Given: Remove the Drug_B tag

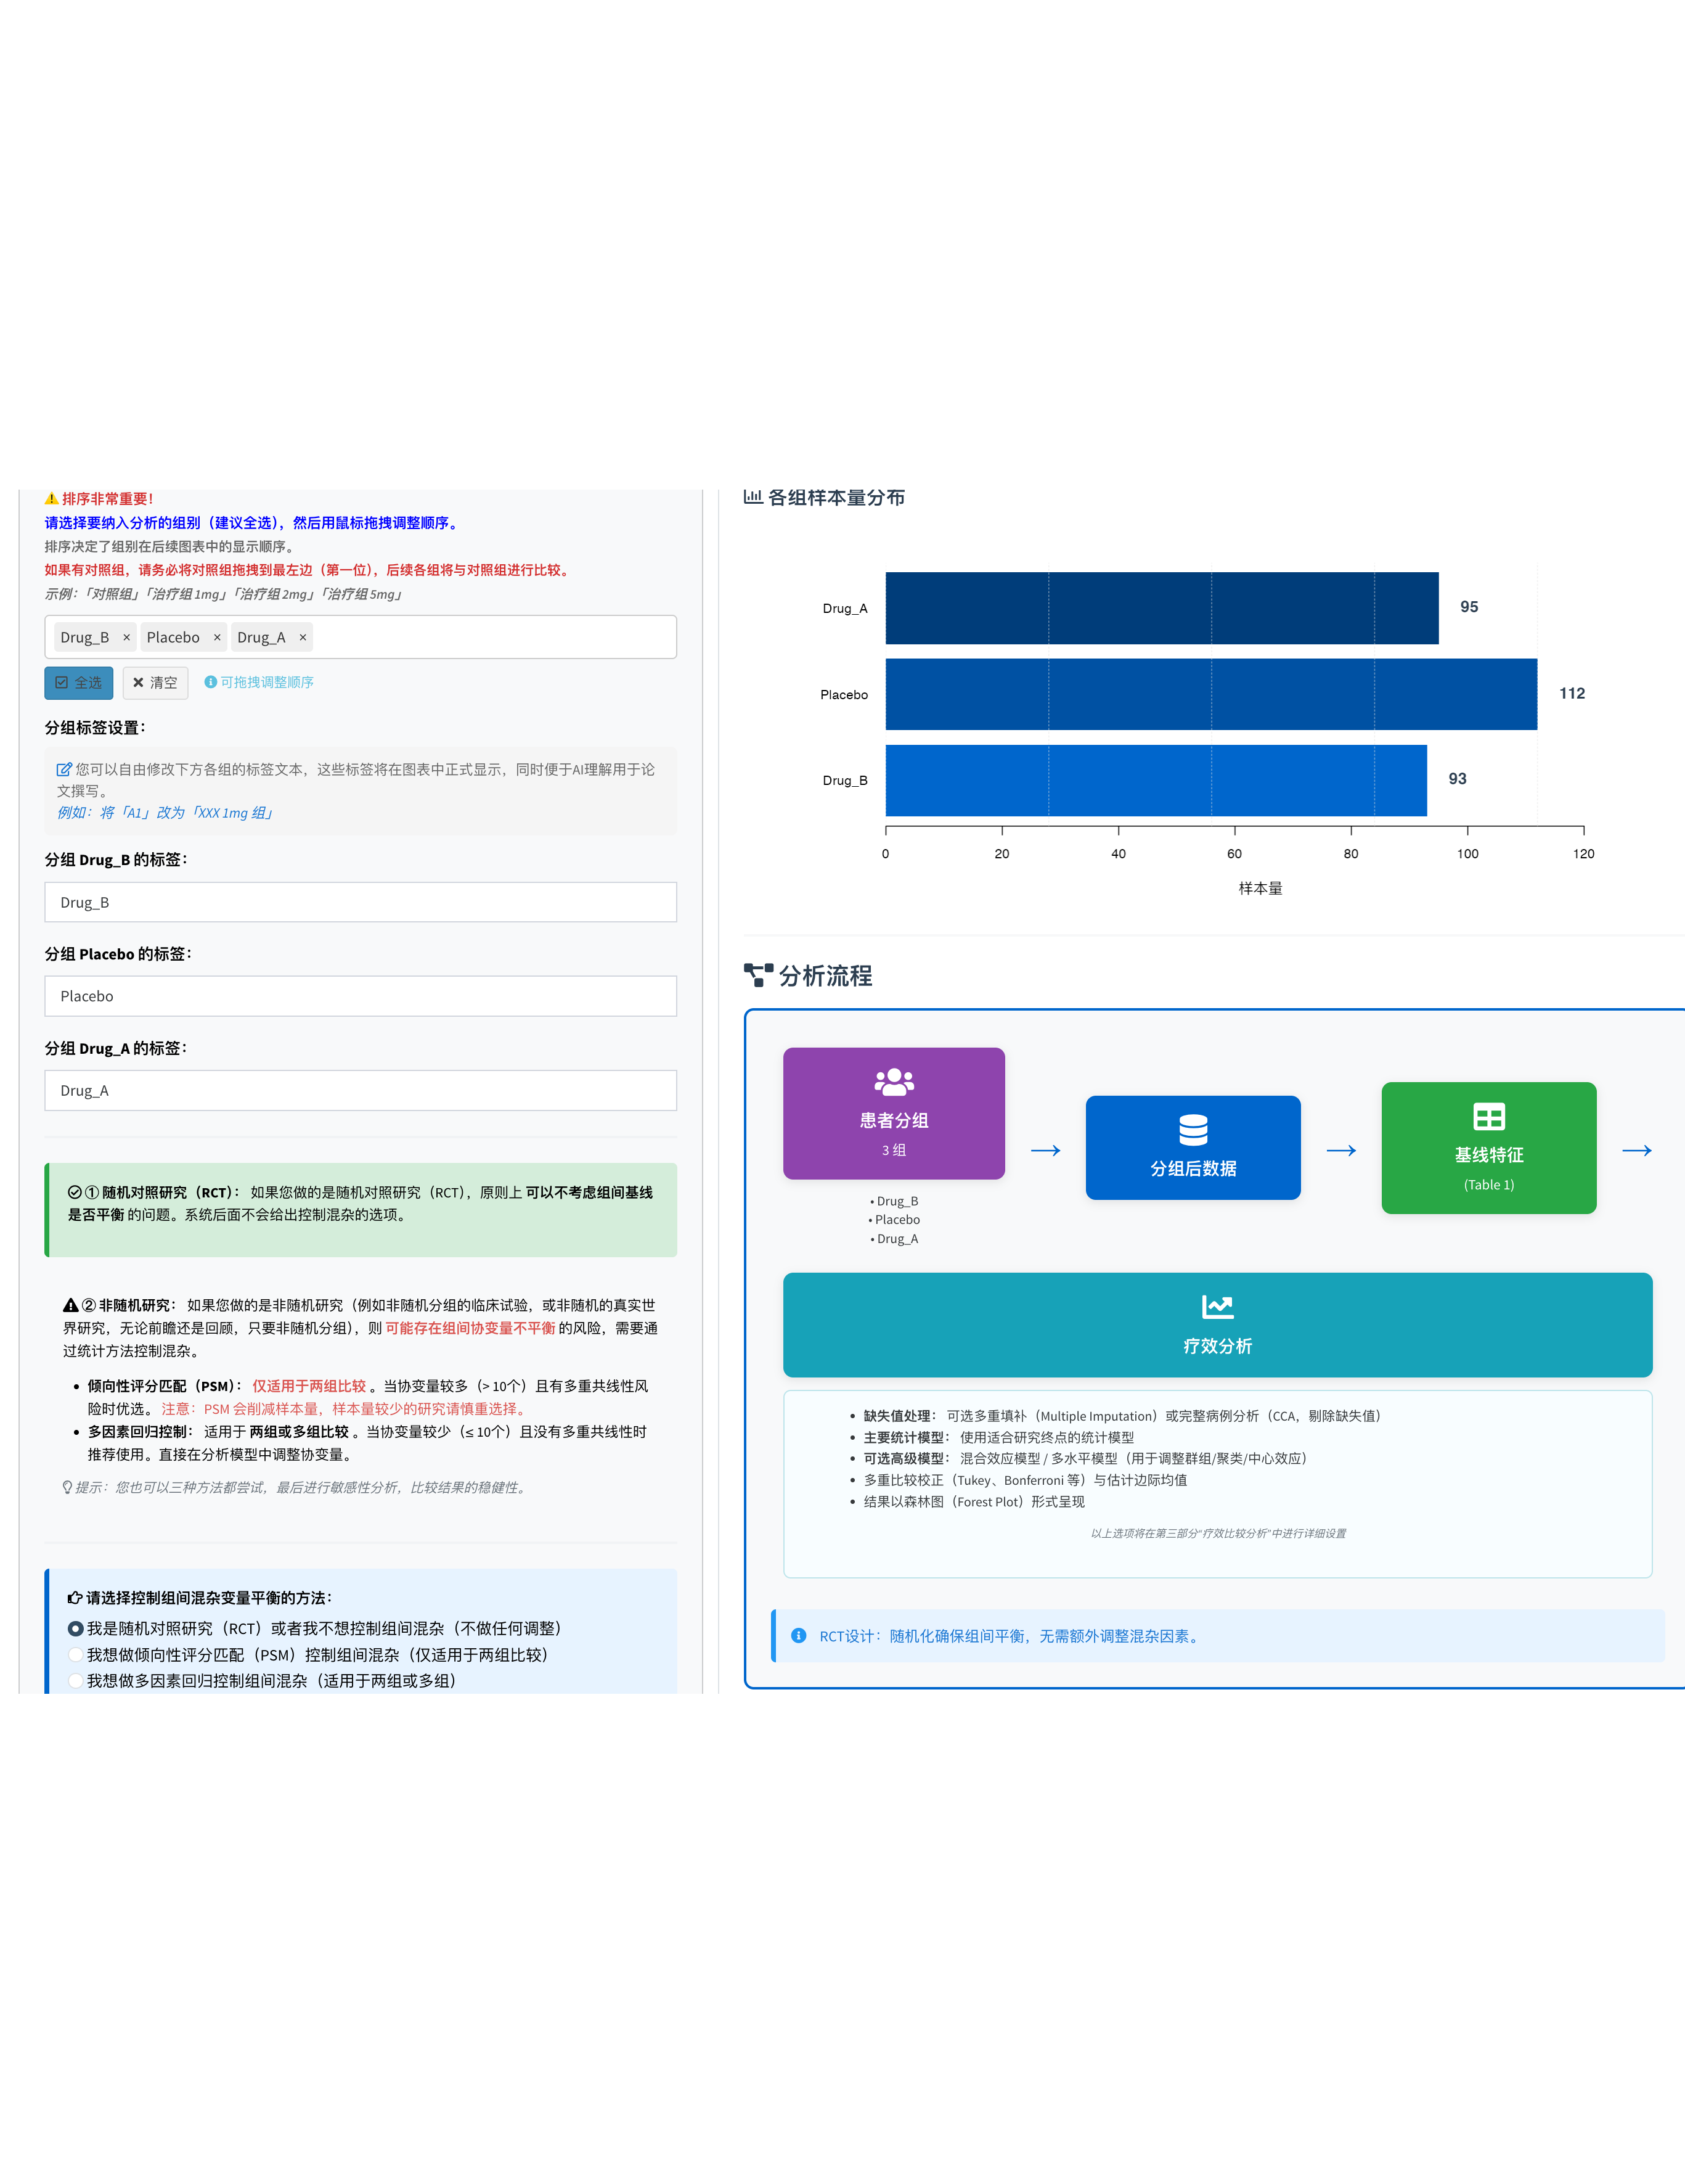Looking at the screenshot, I should (126, 638).
